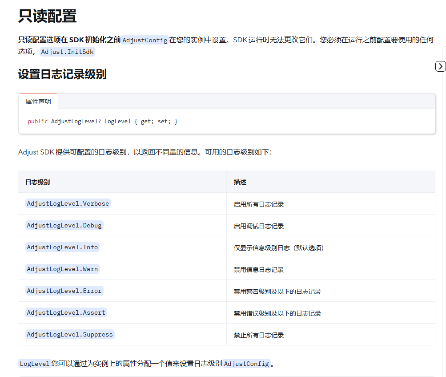This screenshot has height=377, width=446.
Task: Click AdjustConfig inline code in bottom paragraph
Action: coord(246,364)
